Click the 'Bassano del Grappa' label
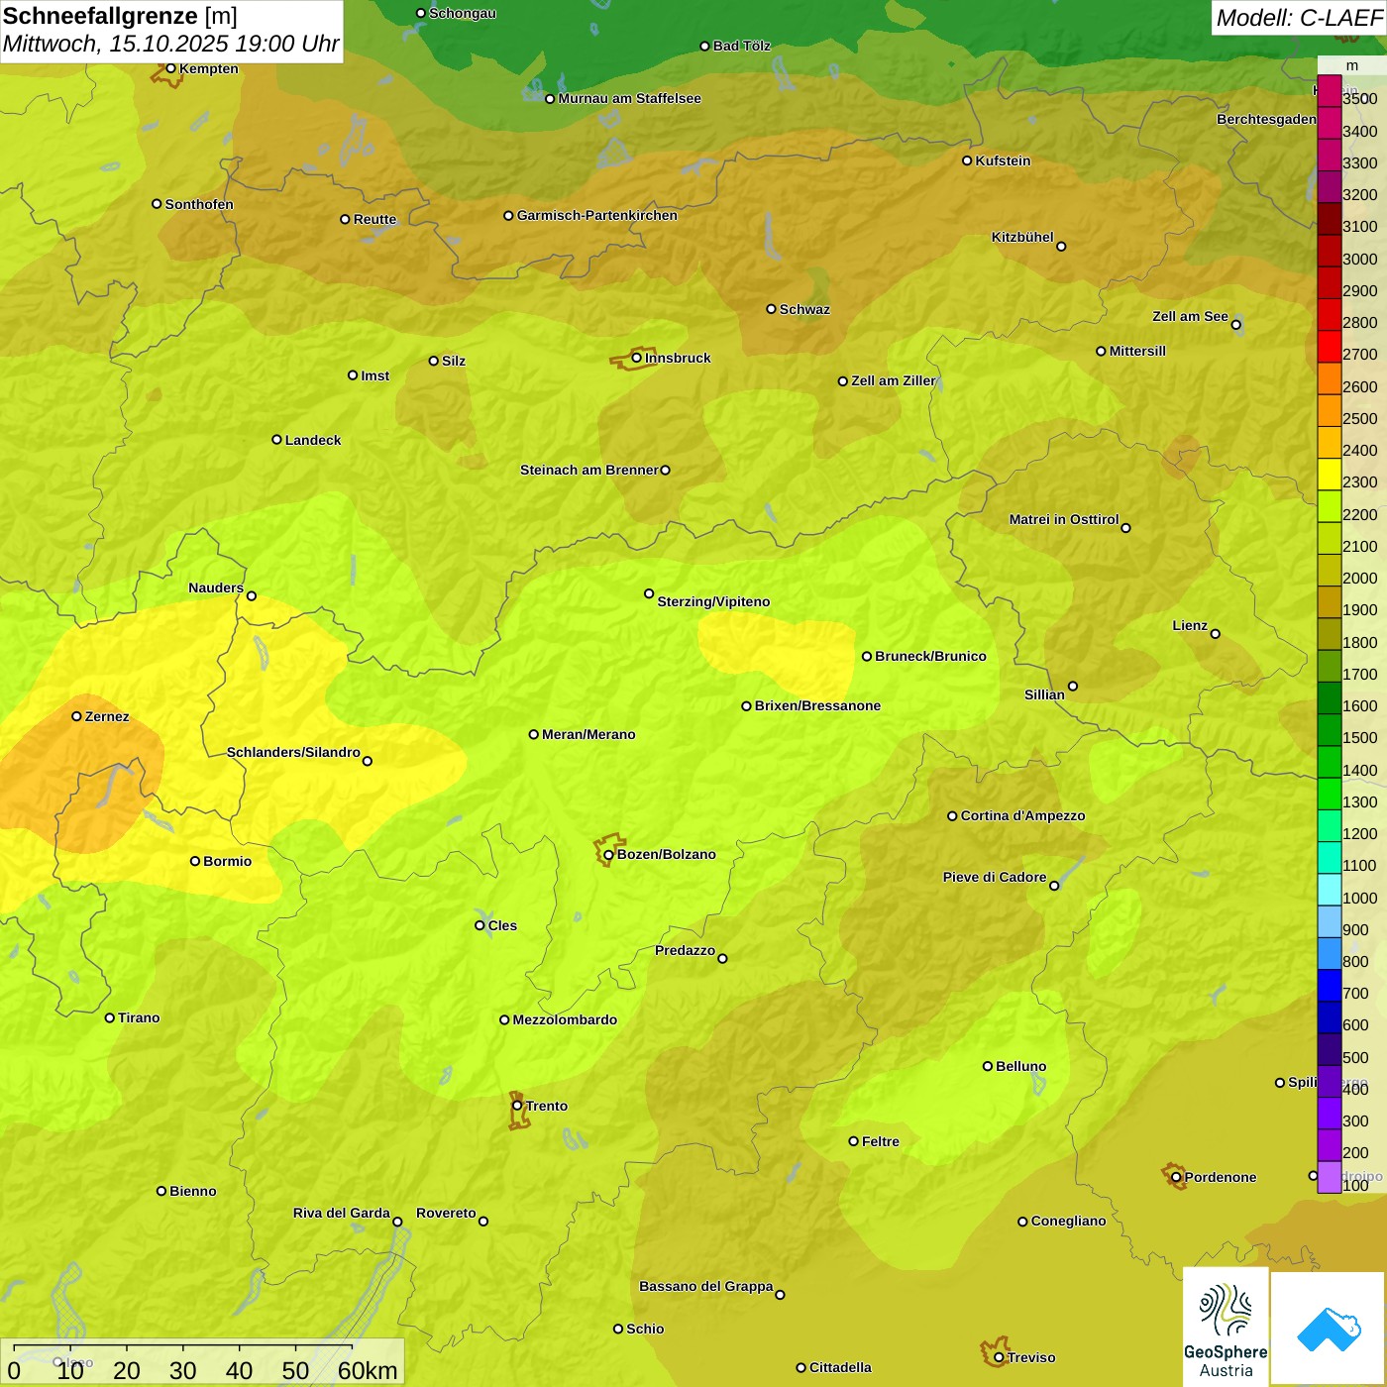1387x1387 pixels. (x=706, y=1286)
